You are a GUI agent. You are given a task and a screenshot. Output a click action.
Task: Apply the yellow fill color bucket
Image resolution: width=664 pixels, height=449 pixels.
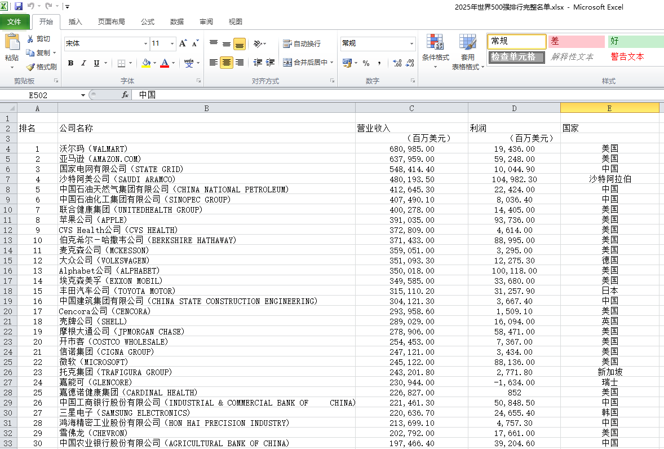(x=146, y=63)
